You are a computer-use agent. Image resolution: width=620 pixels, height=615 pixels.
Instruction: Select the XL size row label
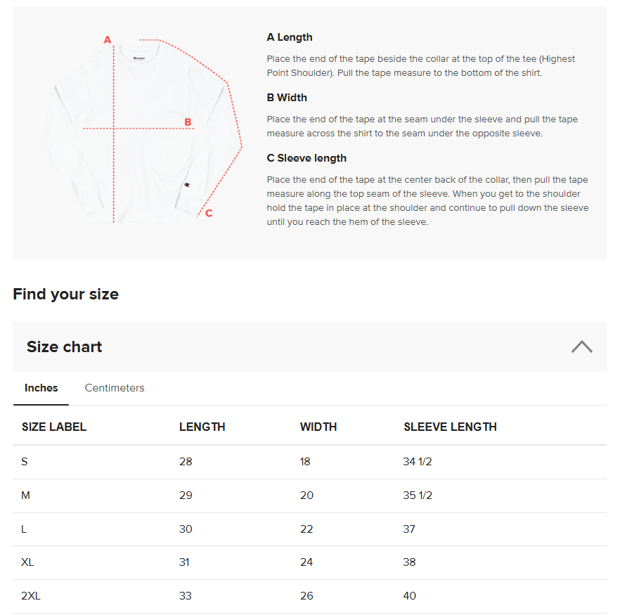click(27, 562)
